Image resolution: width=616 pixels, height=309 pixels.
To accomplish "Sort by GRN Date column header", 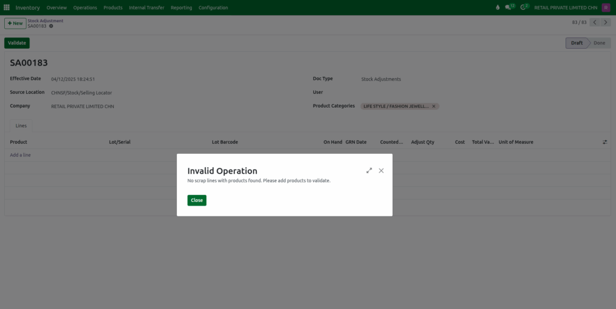I will (x=356, y=142).
